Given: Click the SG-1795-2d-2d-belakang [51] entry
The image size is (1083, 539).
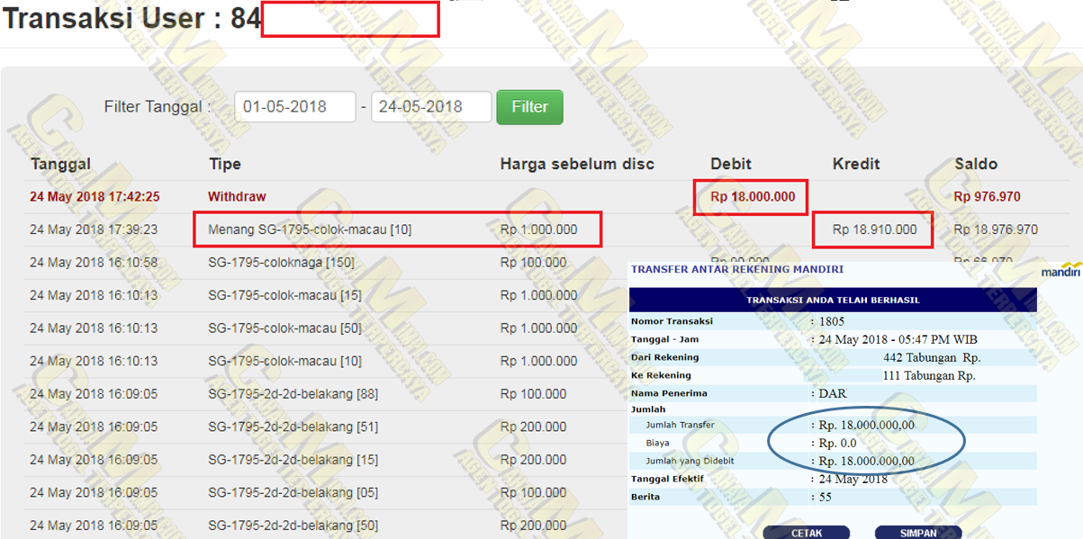Looking at the screenshot, I should tap(293, 427).
